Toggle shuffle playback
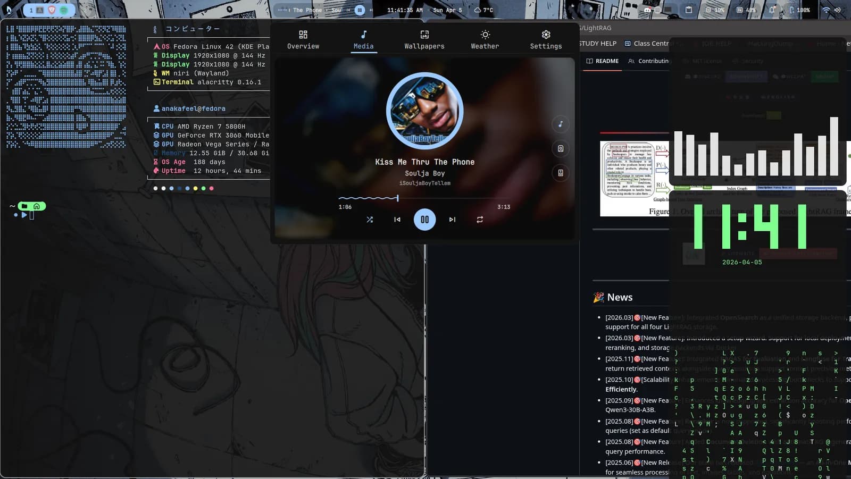Screen dimensions: 851x479 tap(370, 220)
